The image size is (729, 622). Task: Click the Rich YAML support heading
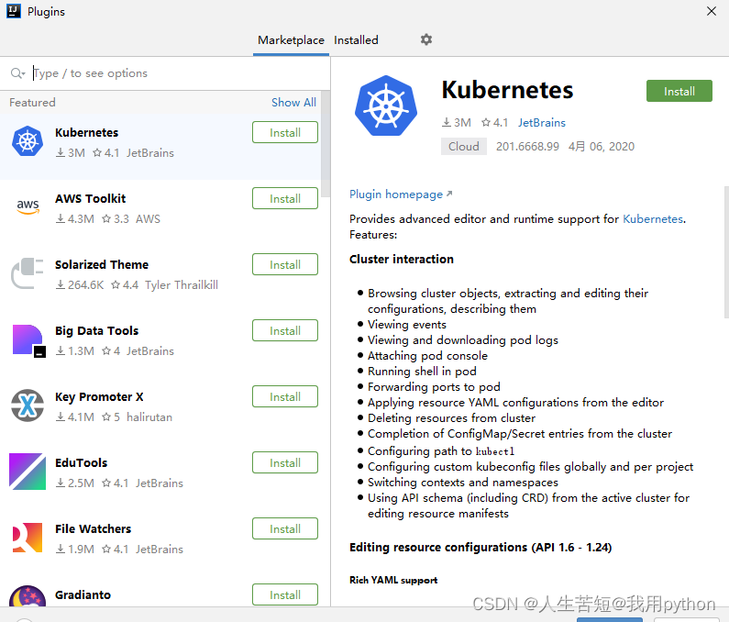pos(393,580)
